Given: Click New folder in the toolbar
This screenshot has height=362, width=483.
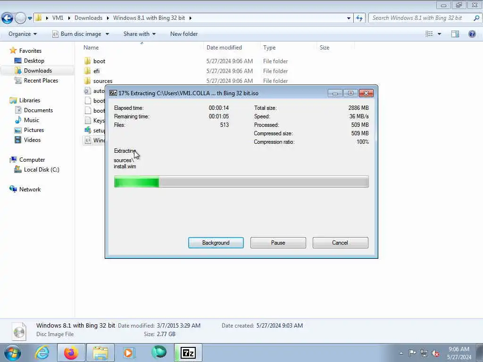Looking at the screenshot, I should 184,34.
